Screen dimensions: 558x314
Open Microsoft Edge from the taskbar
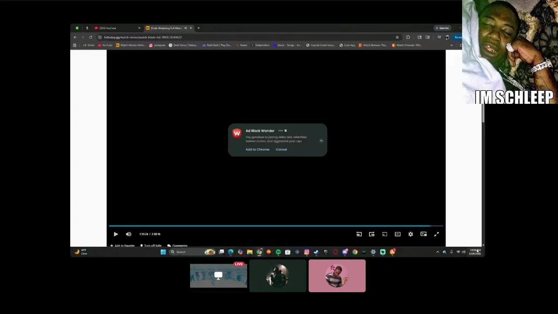coord(231,252)
